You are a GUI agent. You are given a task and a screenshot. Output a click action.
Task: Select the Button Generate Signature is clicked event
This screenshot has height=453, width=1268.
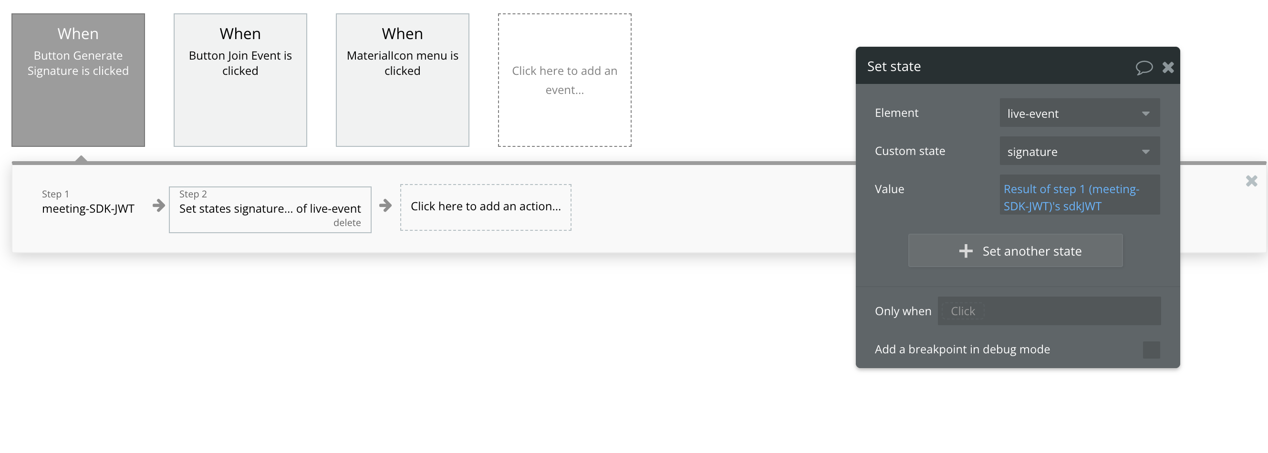78,80
